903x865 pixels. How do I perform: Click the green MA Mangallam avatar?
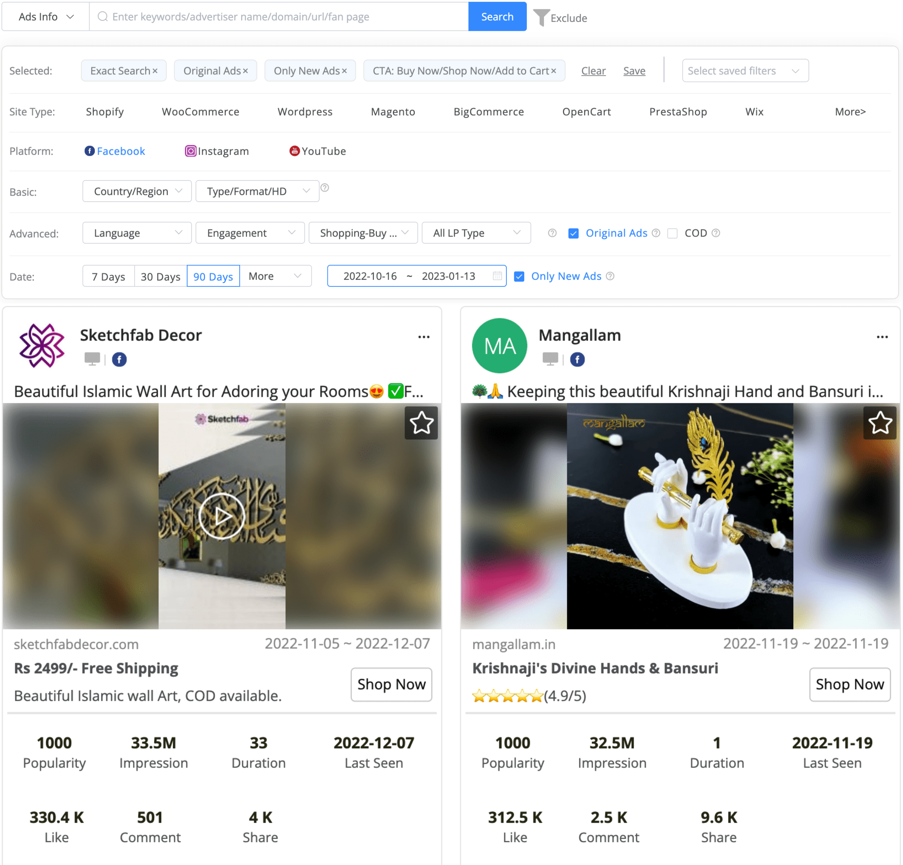coord(499,346)
